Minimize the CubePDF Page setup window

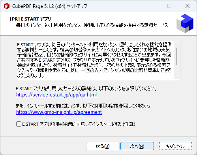pos(152,6)
